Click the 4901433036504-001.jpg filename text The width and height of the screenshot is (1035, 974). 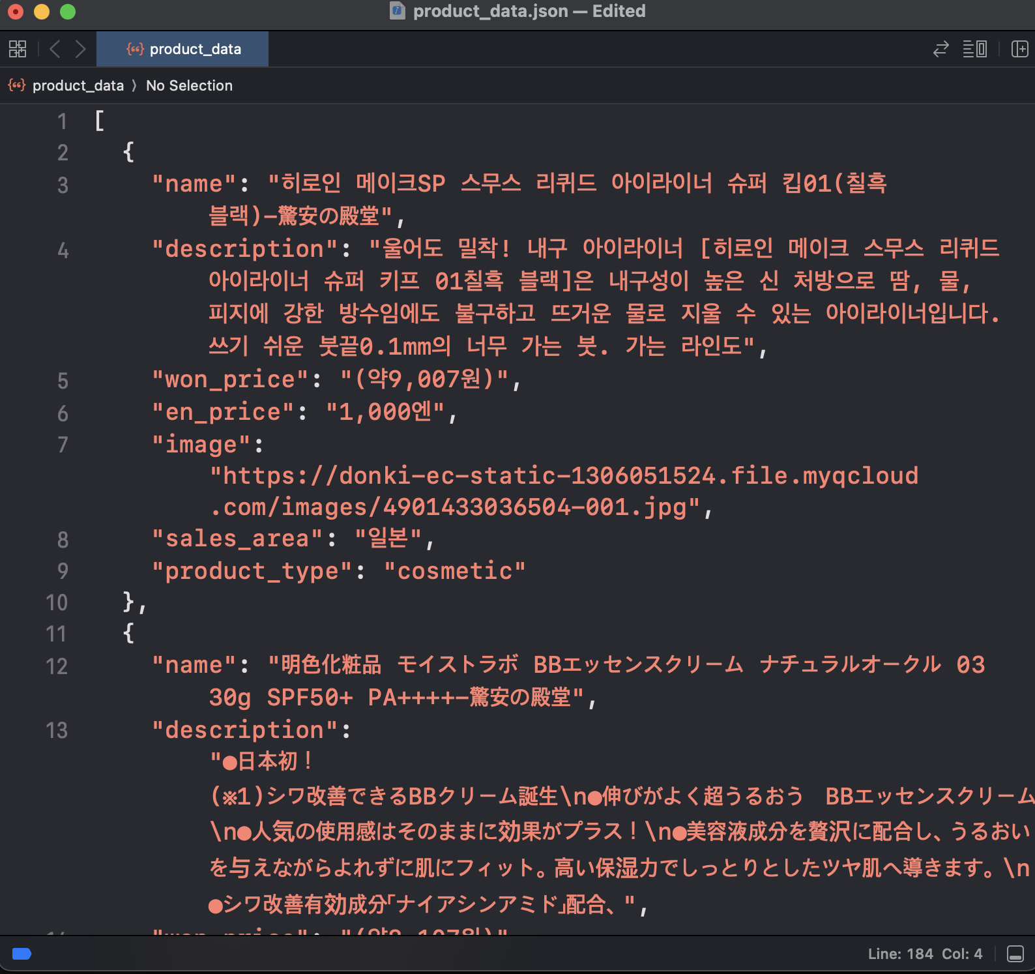tap(534, 507)
